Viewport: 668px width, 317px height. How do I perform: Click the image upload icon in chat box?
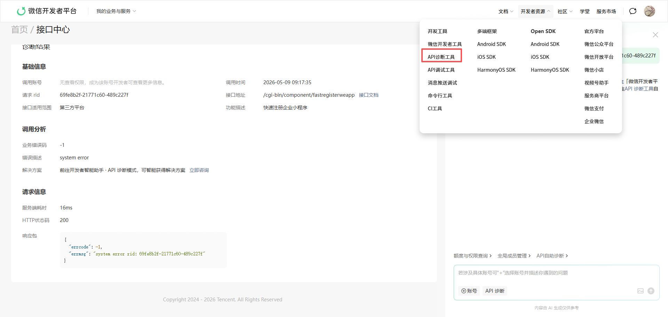point(641,291)
